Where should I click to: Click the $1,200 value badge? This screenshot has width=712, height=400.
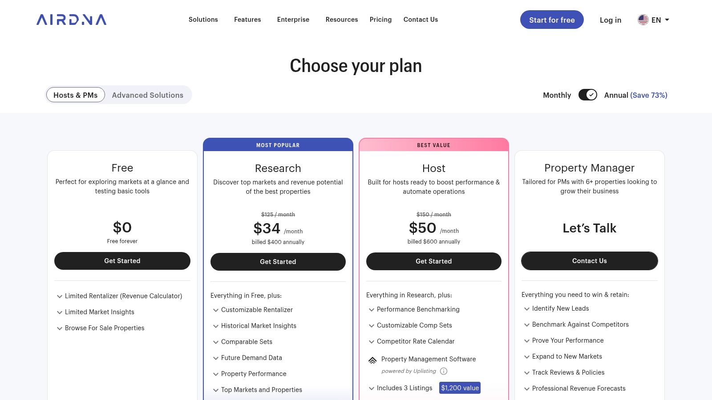tap(460, 388)
